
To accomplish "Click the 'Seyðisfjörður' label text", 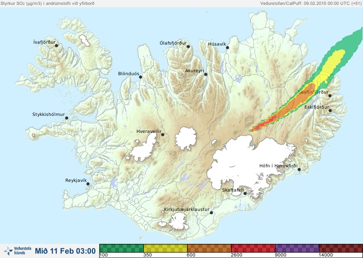I will pos(313,92).
